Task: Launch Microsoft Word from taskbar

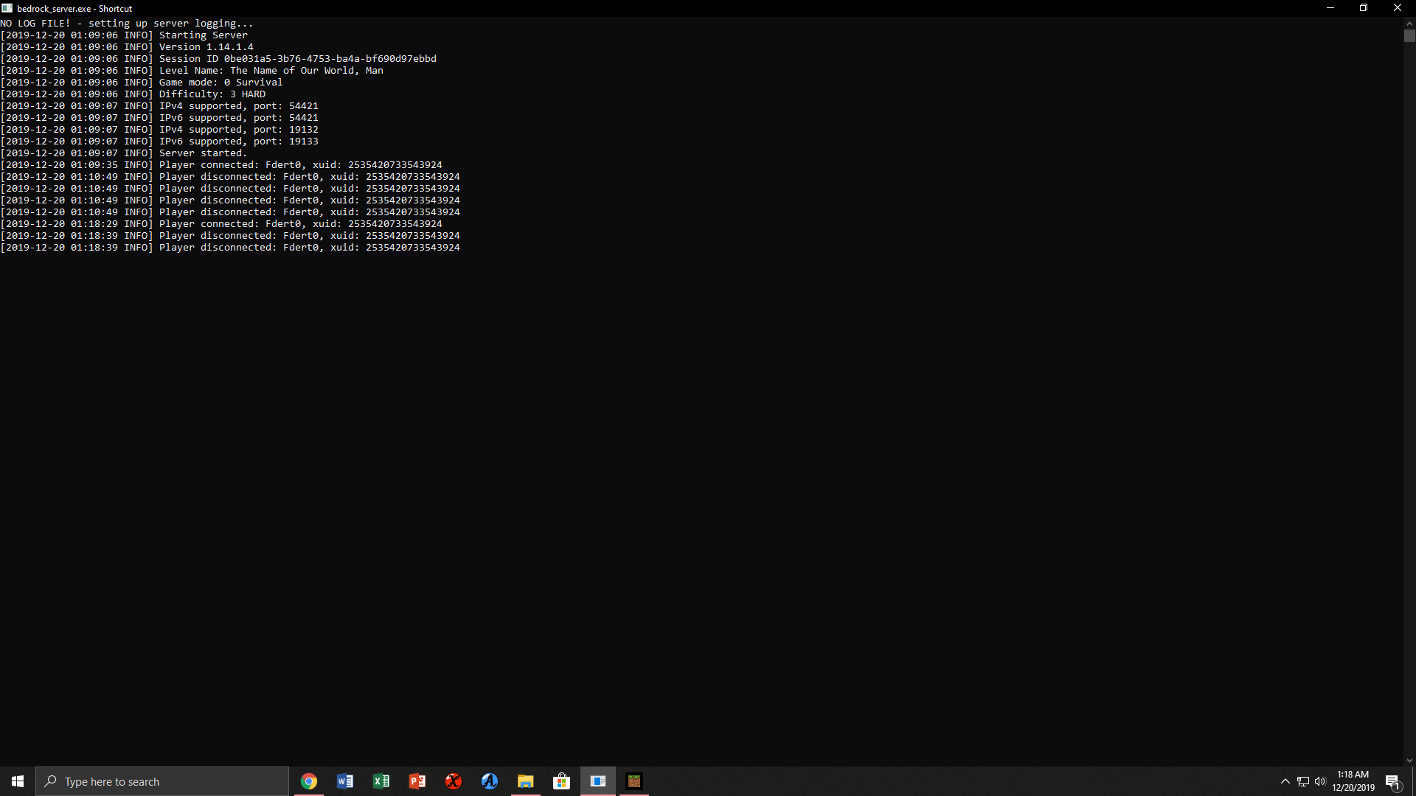Action: click(x=345, y=781)
